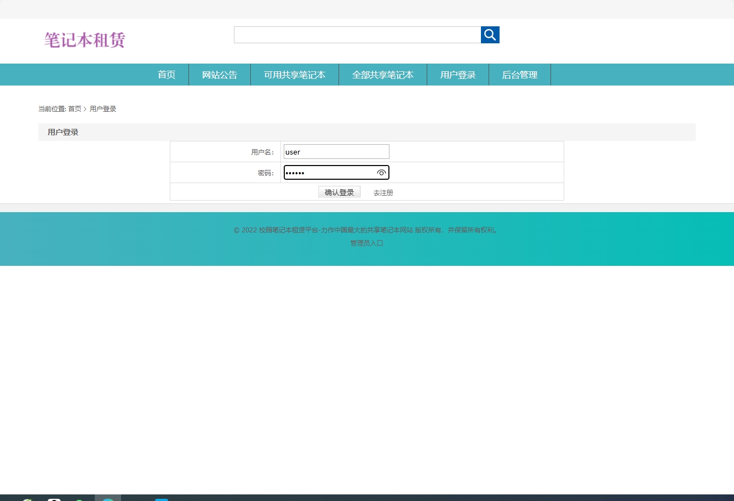The width and height of the screenshot is (734, 501).
Task: Click the green dot taskbar icon
Action: click(x=80, y=498)
